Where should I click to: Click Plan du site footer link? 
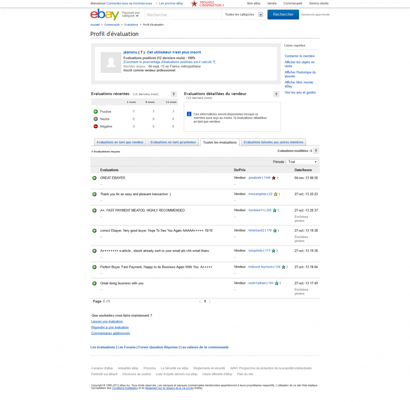(x=245, y=374)
